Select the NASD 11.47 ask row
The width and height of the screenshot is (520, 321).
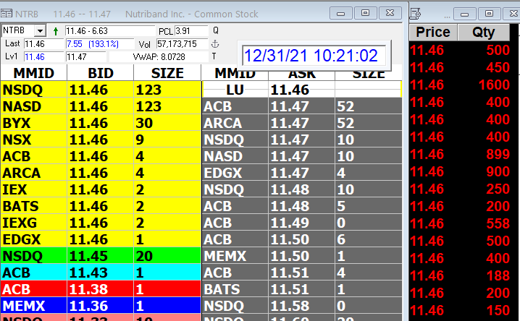point(302,156)
